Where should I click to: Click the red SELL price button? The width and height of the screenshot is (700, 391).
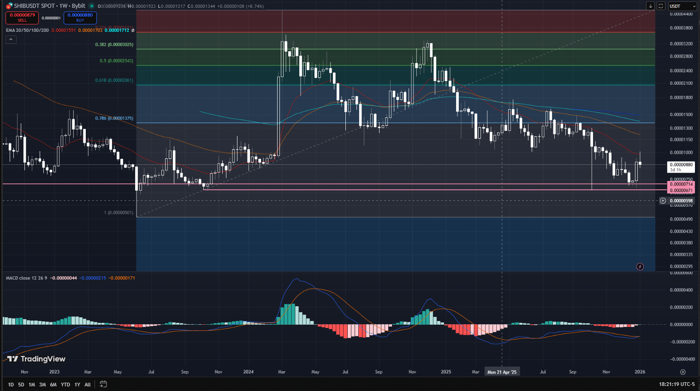pos(22,18)
